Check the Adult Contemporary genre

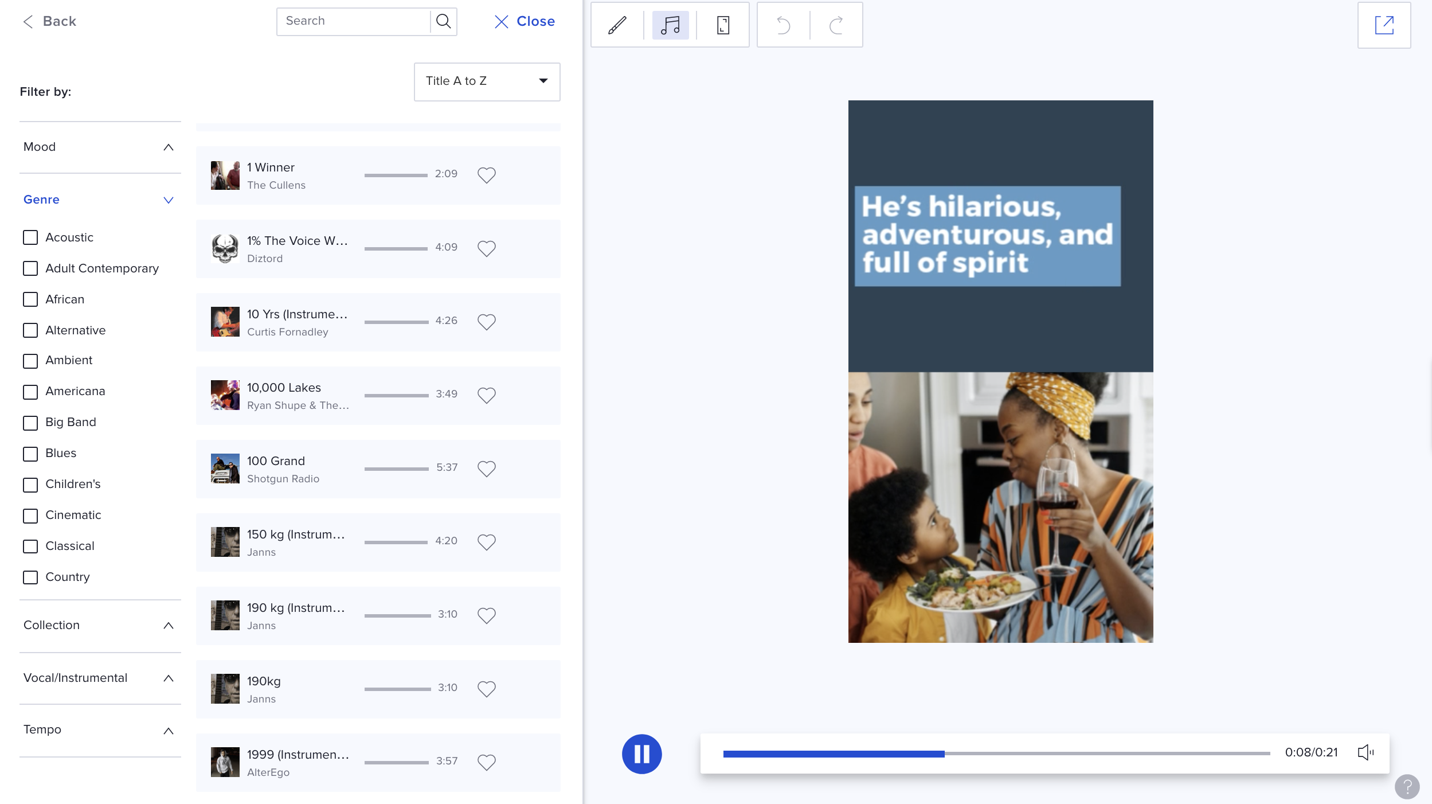pos(30,268)
